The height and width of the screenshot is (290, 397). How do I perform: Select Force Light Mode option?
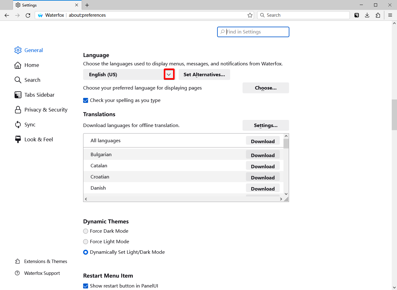point(86,242)
